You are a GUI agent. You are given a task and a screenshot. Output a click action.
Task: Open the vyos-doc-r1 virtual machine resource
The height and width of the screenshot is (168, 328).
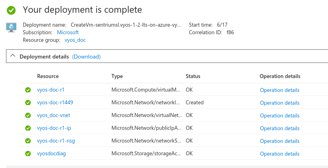(51, 90)
